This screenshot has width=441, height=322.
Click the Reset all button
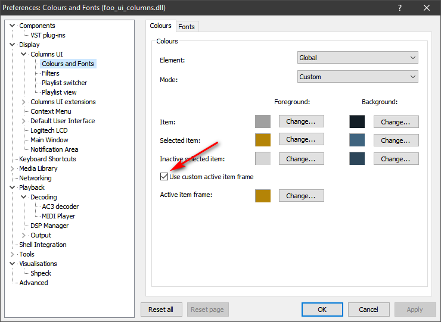click(161, 310)
